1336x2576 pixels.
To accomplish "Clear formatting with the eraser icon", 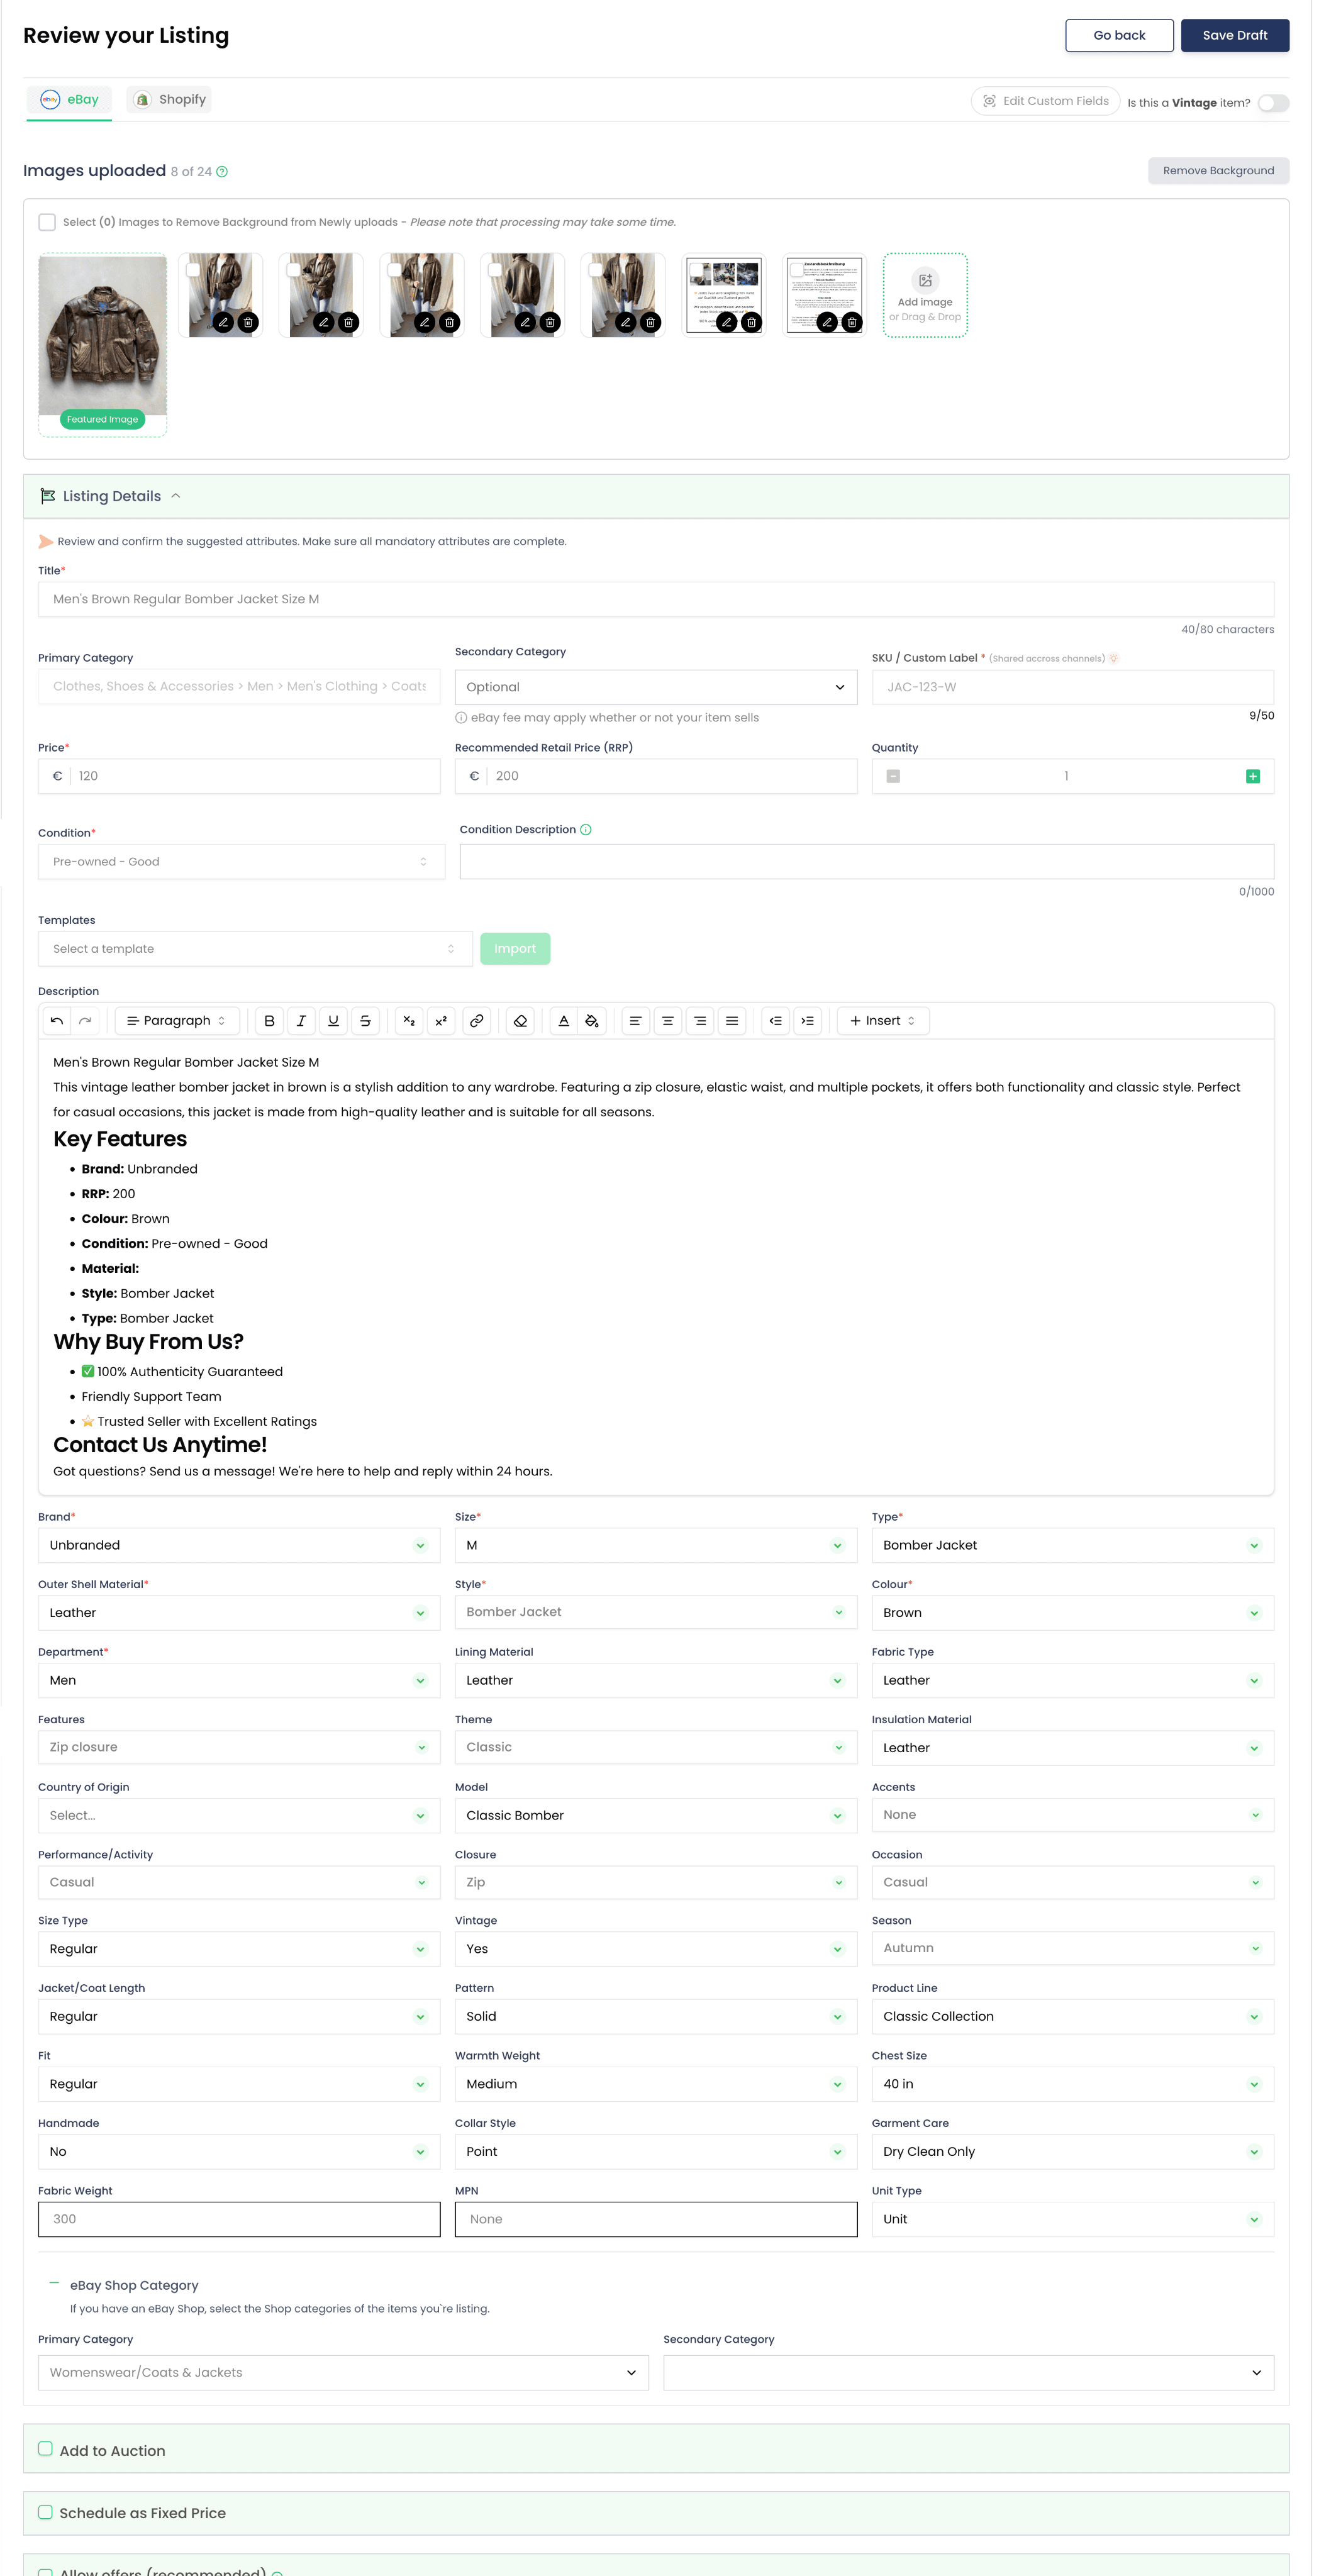I will pos(521,1021).
